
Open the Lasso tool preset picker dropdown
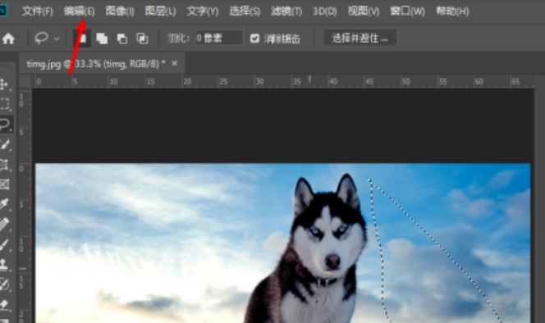pyautogui.click(x=57, y=39)
